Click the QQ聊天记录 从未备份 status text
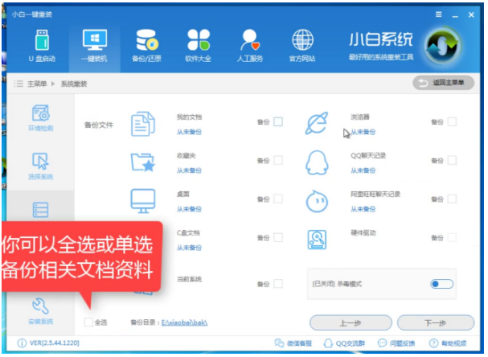 [x=363, y=170]
